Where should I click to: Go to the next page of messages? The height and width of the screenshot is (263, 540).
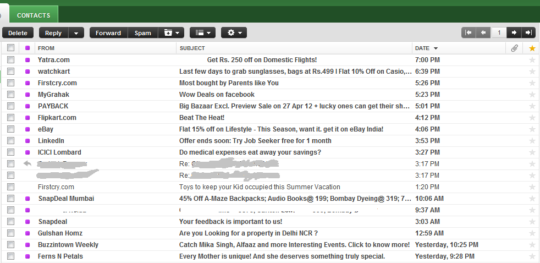coord(514,33)
